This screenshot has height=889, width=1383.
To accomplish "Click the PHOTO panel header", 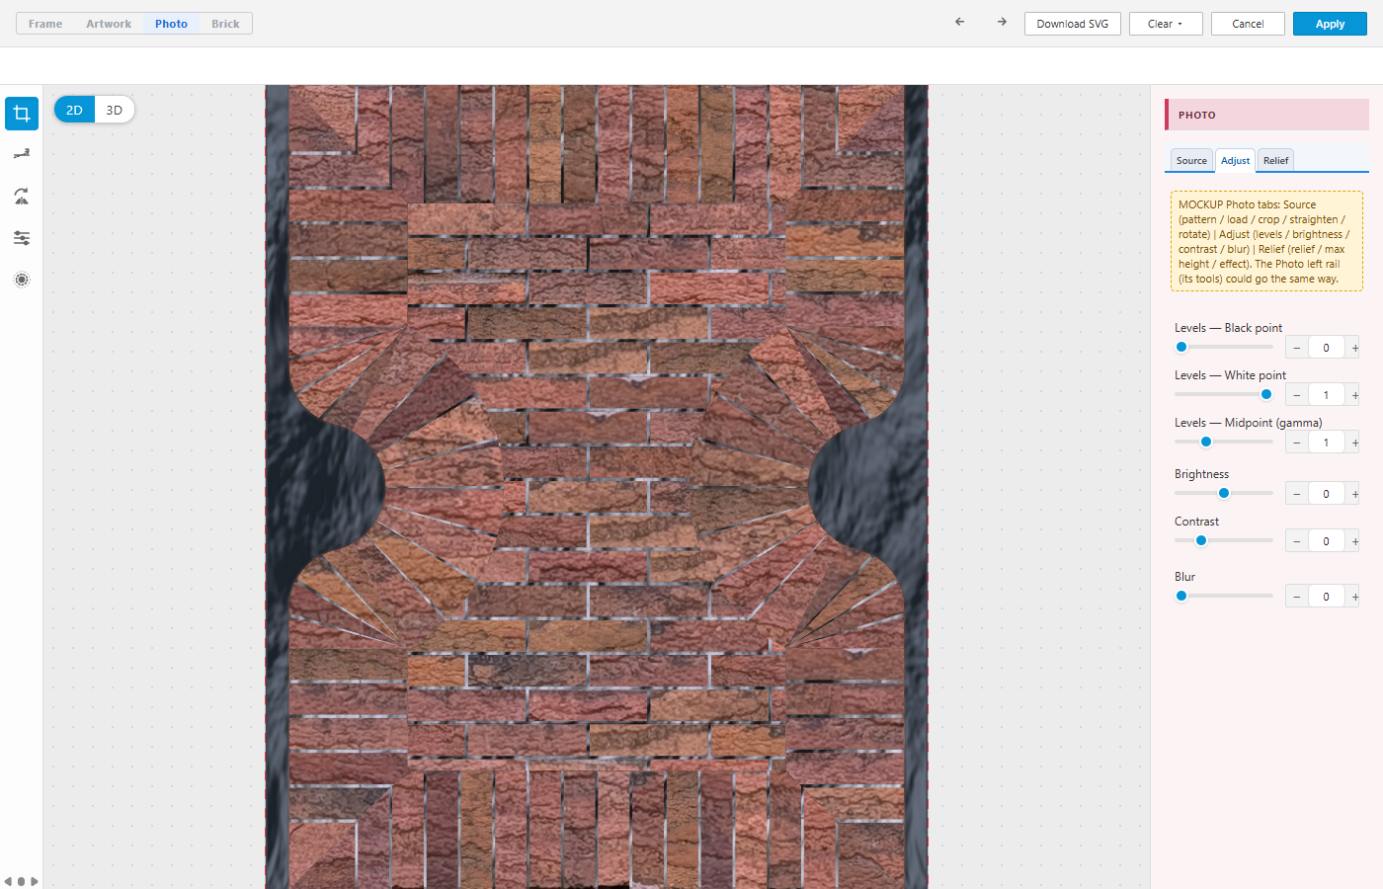I will (1266, 115).
